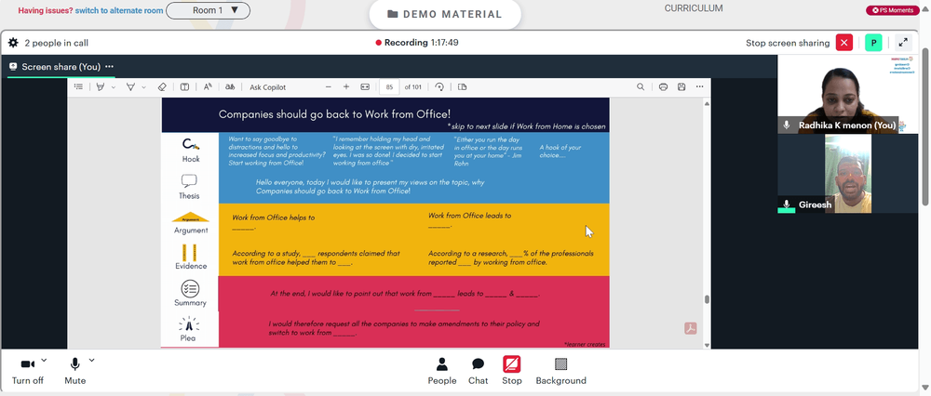This screenshot has width=931, height=396.
Task: Save the PDF document
Action: click(681, 86)
